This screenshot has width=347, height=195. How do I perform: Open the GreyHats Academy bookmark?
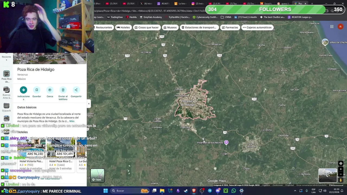151,17
